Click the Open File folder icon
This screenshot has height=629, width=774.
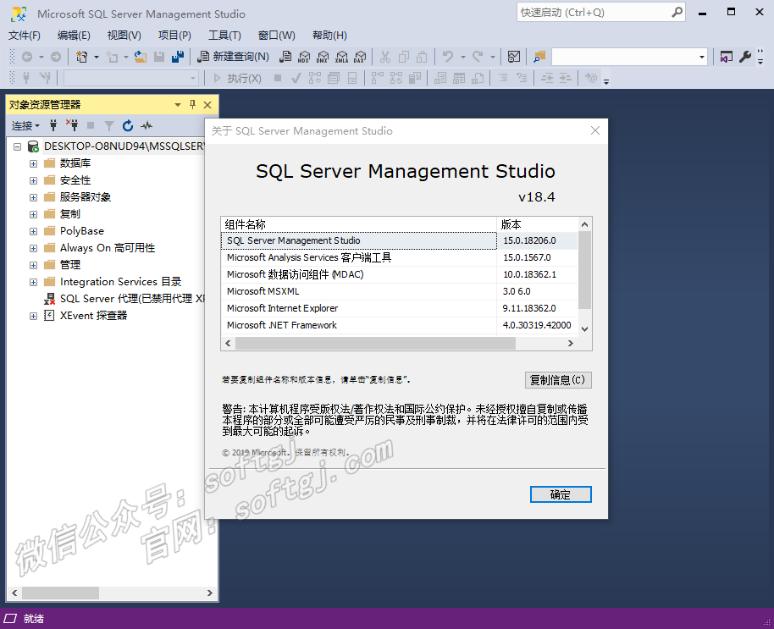(141, 57)
